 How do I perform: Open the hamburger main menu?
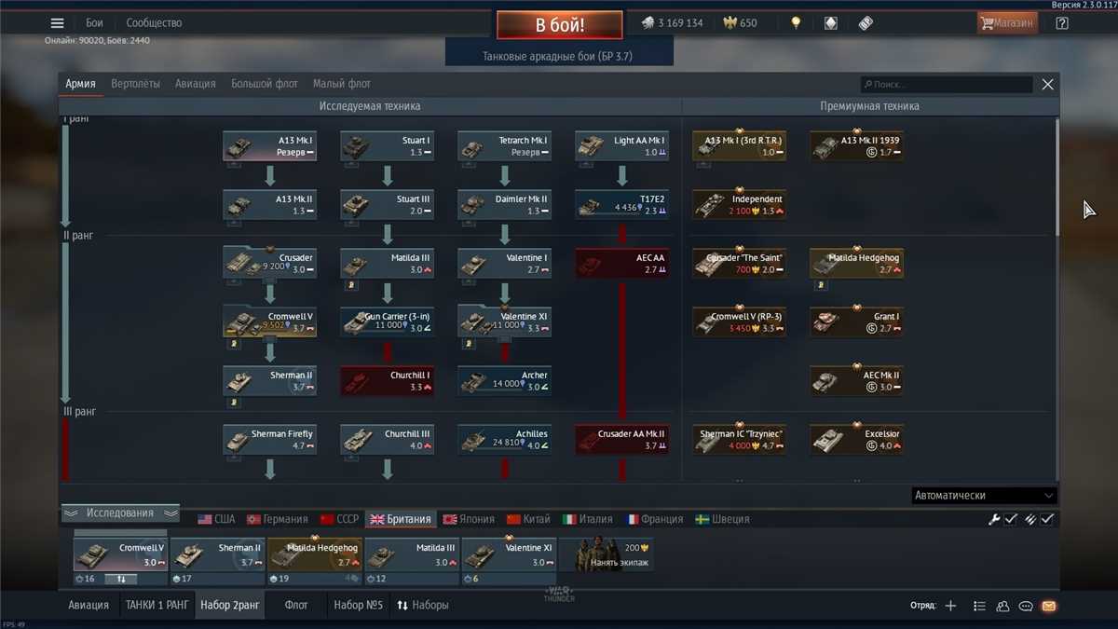point(58,23)
